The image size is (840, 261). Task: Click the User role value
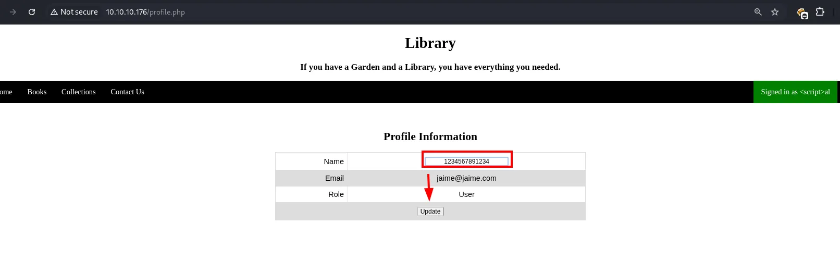click(466, 194)
